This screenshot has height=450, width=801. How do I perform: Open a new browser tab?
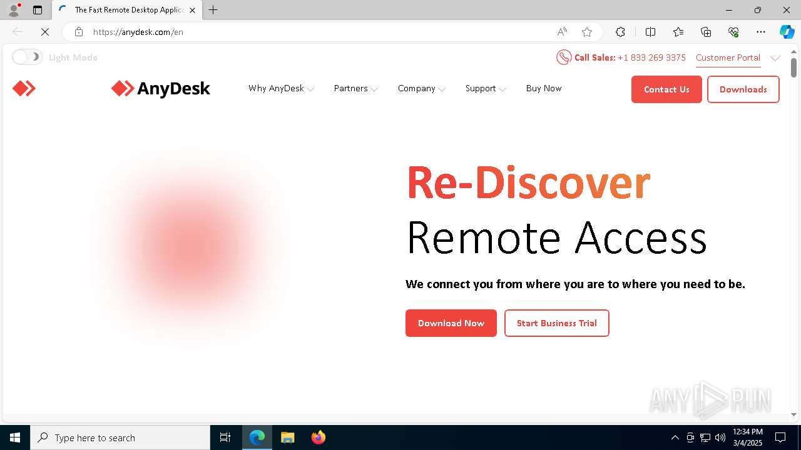[x=213, y=10]
